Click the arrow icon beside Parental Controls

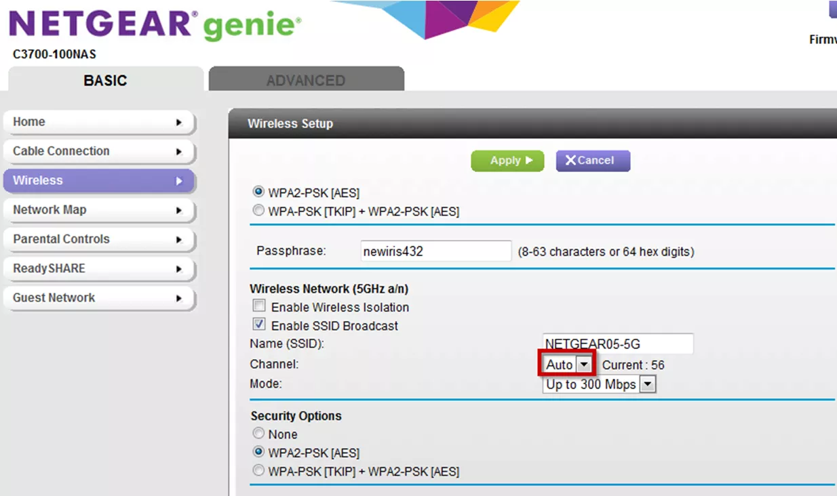point(179,239)
